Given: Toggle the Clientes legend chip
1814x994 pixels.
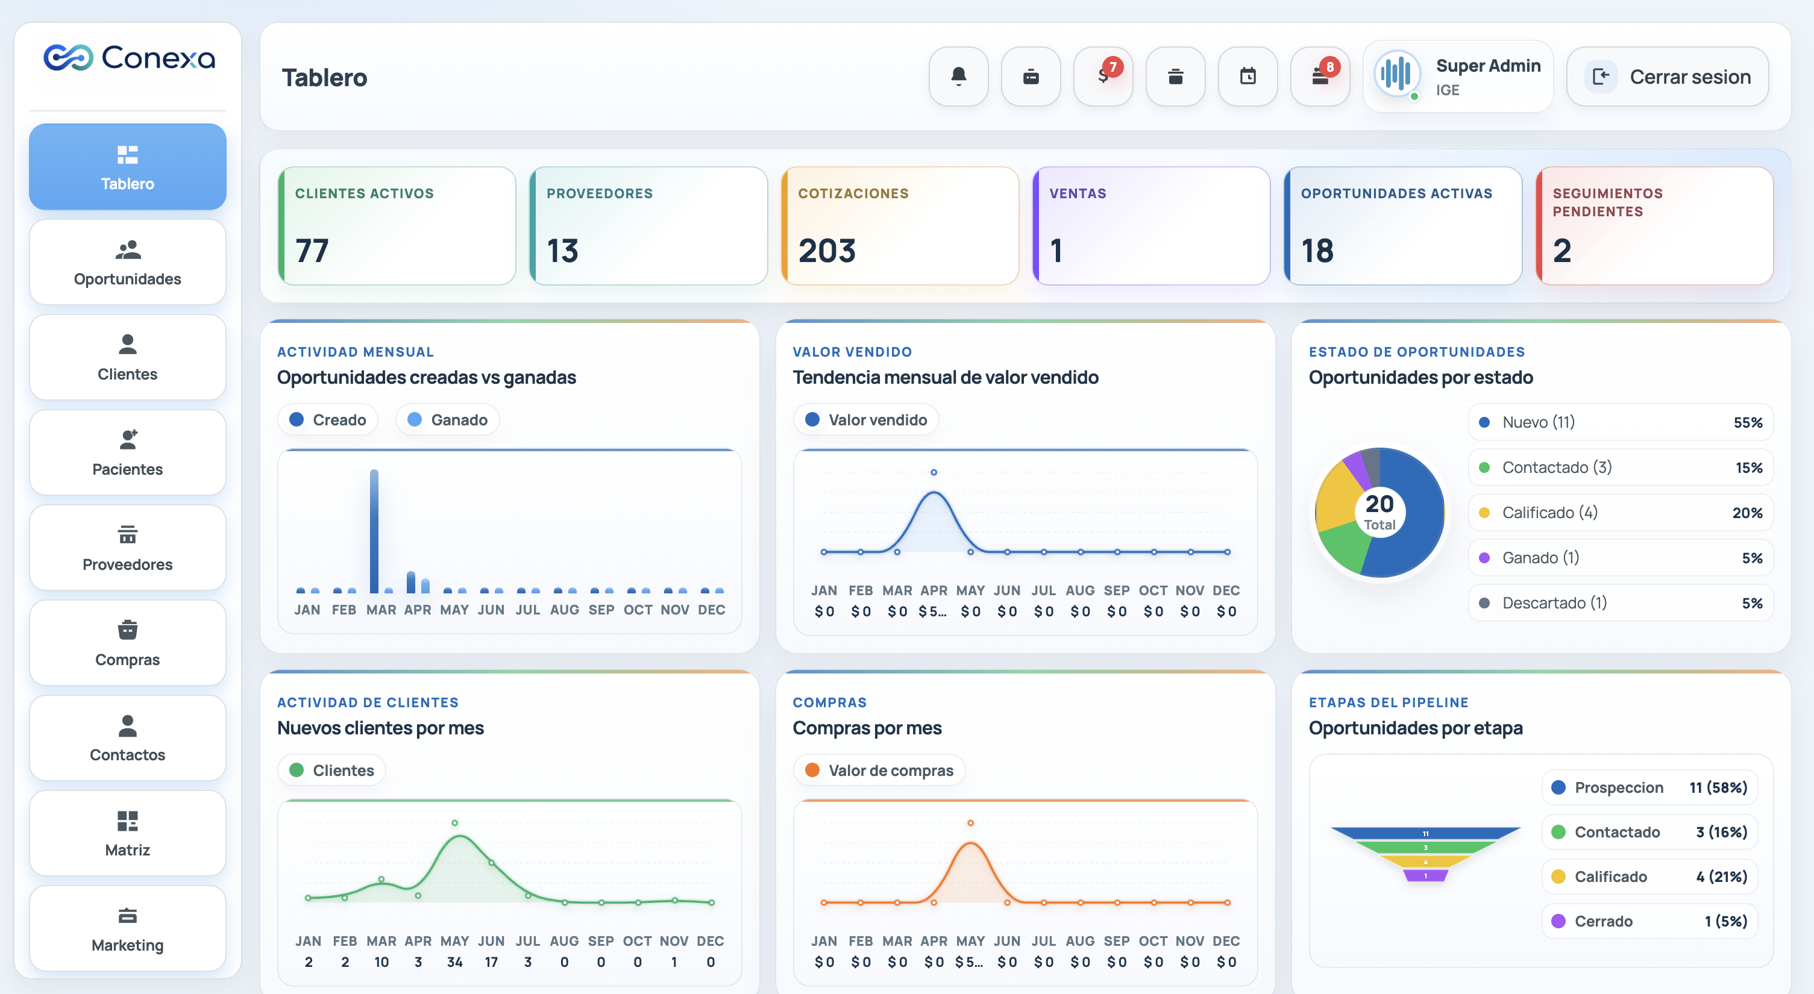Looking at the screenshot, I should 331,770.
